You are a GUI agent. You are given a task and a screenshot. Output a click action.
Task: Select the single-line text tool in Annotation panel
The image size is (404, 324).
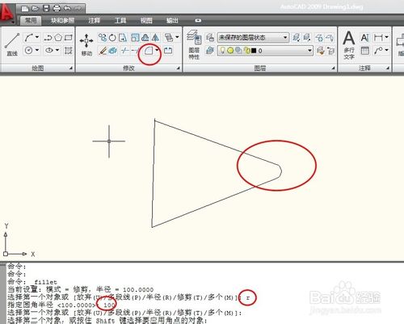coord(364,38)
